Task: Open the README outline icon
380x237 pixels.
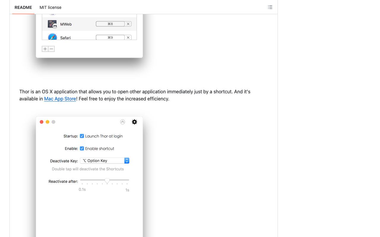Action: 270,7
